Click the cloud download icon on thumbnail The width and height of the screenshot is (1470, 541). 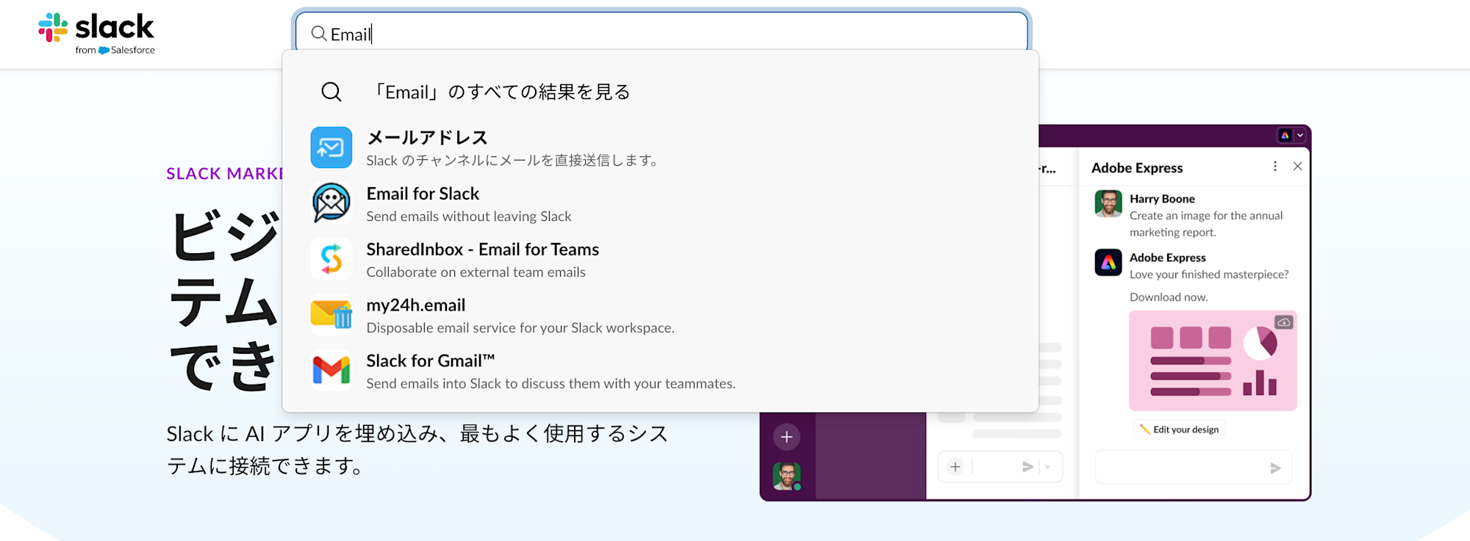(1284, 322)
